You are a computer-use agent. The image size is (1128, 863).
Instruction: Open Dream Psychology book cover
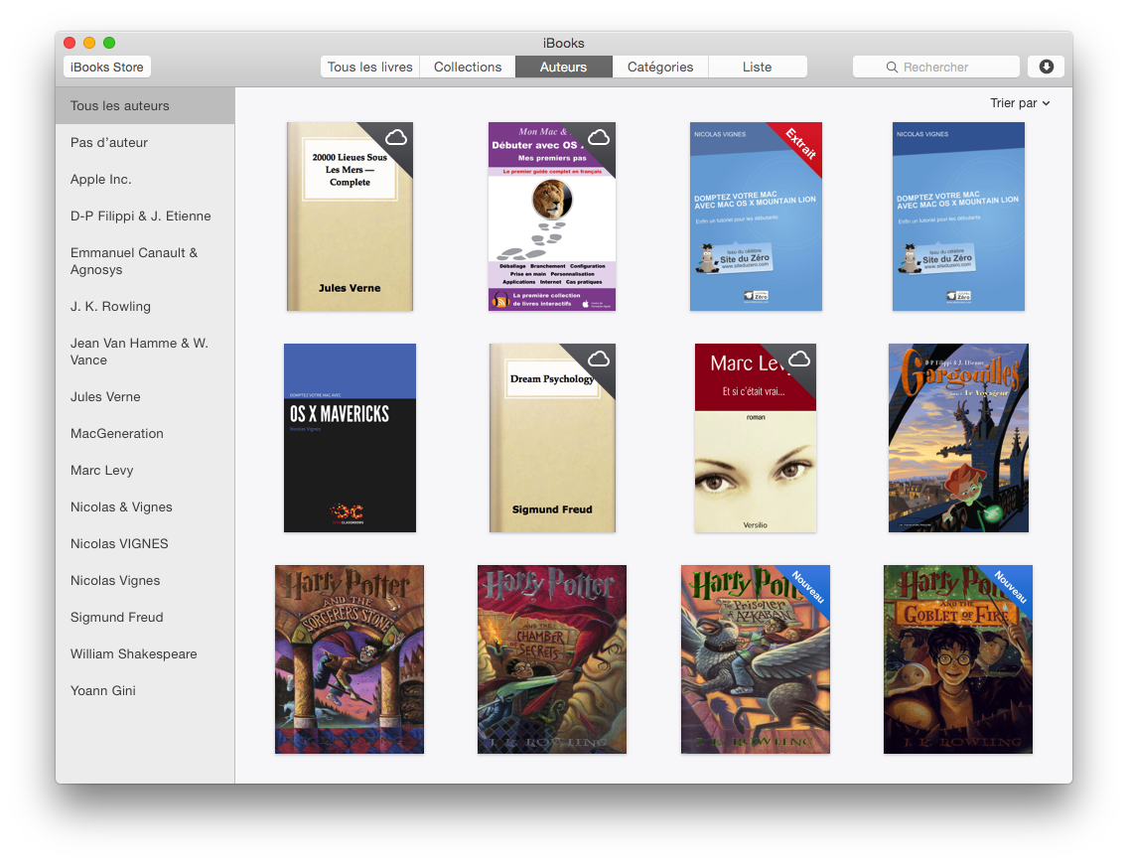[x=552, y=438]
